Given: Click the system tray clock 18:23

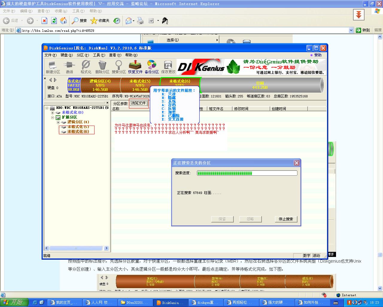Looking at the screenshot, I should tap(374, 303).
